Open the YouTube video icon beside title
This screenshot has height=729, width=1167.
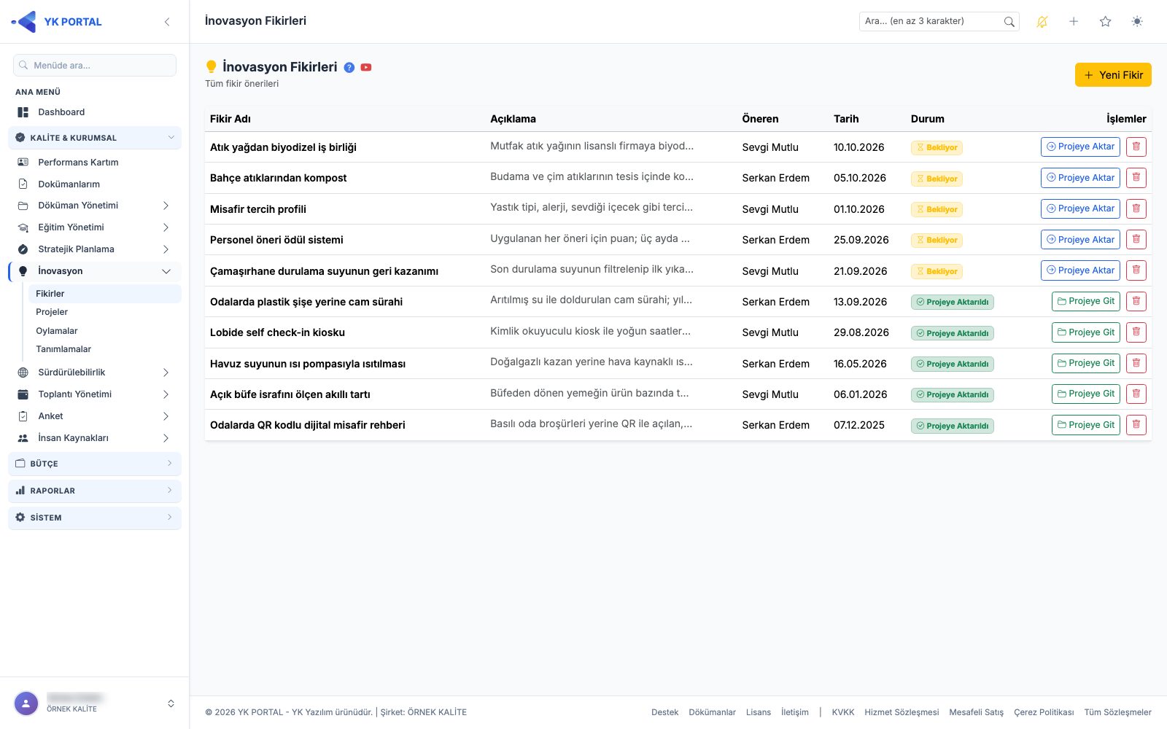click(x=366, y=67)
